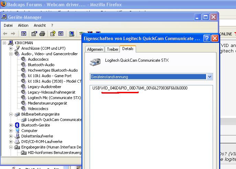Open the Aktion menu
Screen dimensions: 236x169
click(x=23, y=25)
